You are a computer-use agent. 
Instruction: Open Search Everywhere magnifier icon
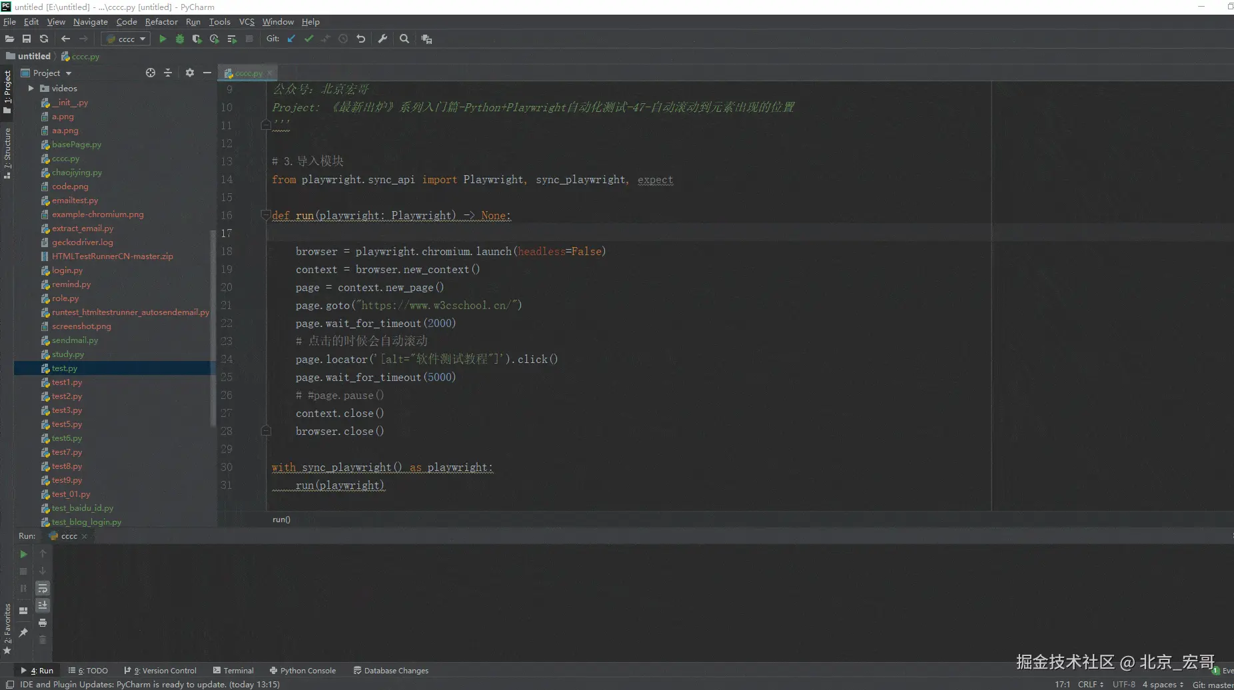[x=404, y=39]
